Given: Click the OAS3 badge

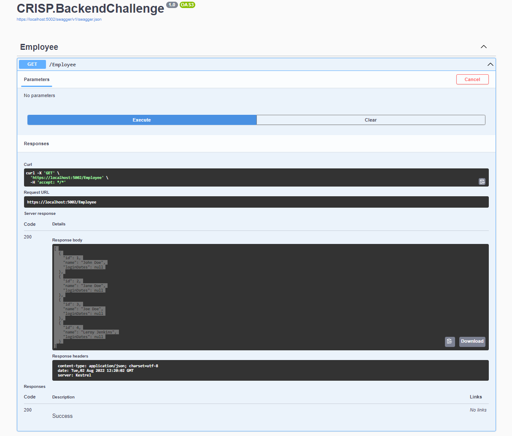Looking at the screenshot, I should (x=187, y=5).
